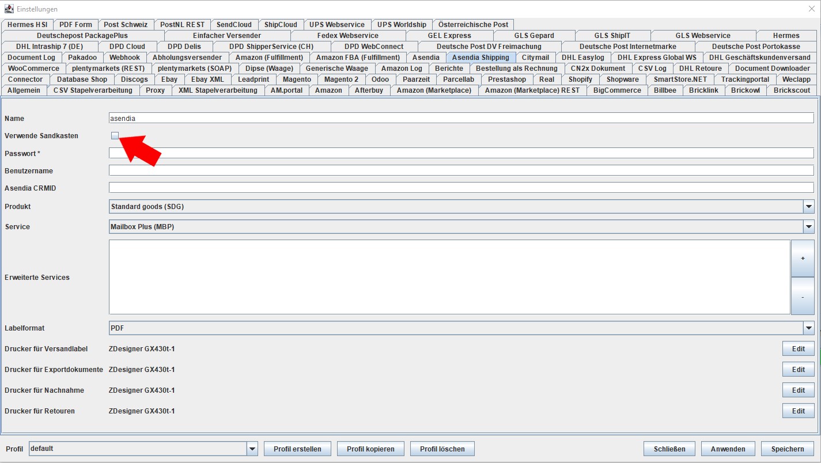Screen dimensions: 821x463
Task: Close the Einstellungen window
Action: (x=811, y=9)
